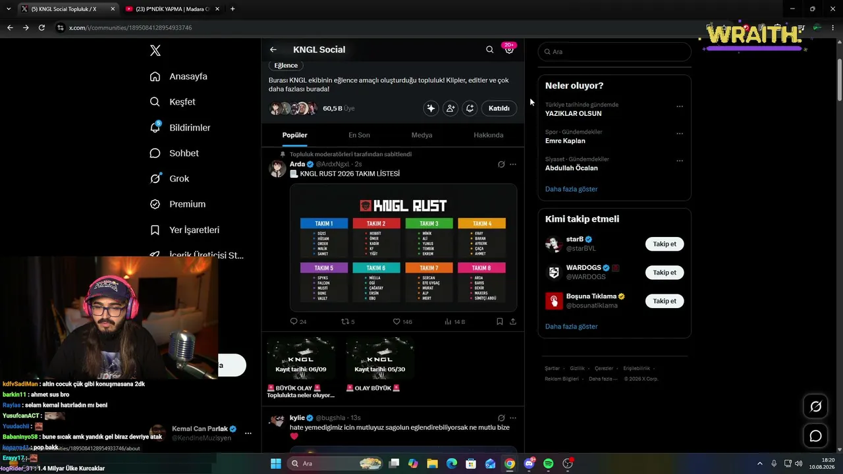
Task: Click the X search field 'Ara'
Action: pyautogui.click(x=614, y=51)
